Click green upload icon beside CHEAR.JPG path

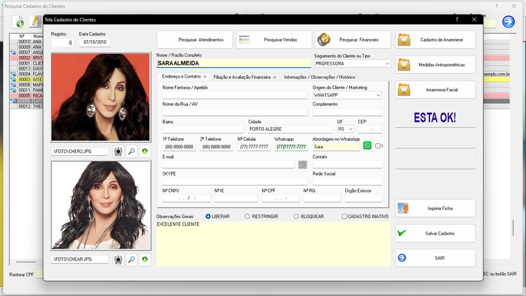[145, 259]
